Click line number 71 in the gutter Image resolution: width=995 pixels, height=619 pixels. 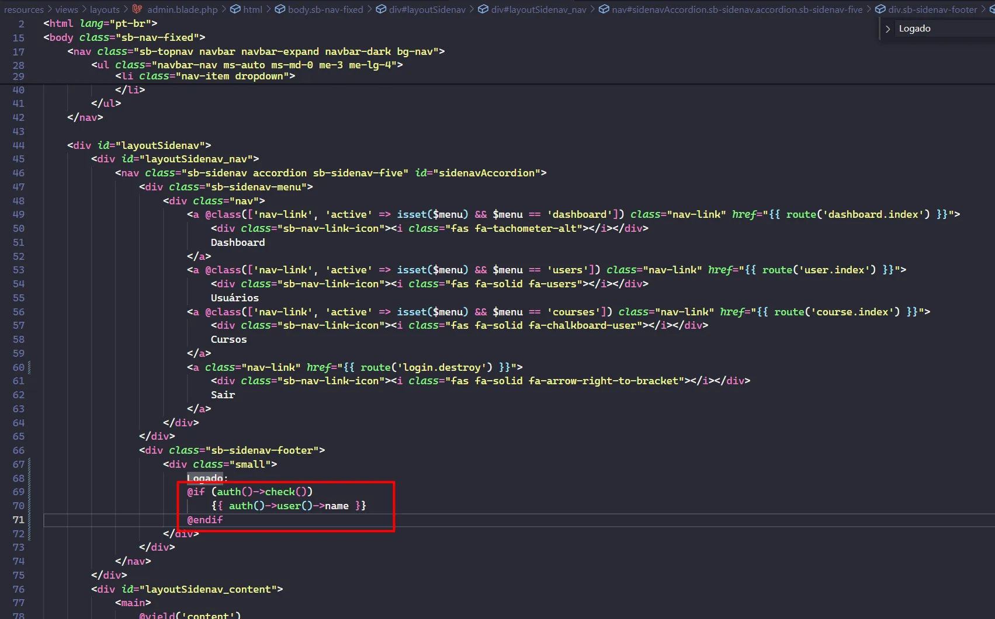[19, 520]
